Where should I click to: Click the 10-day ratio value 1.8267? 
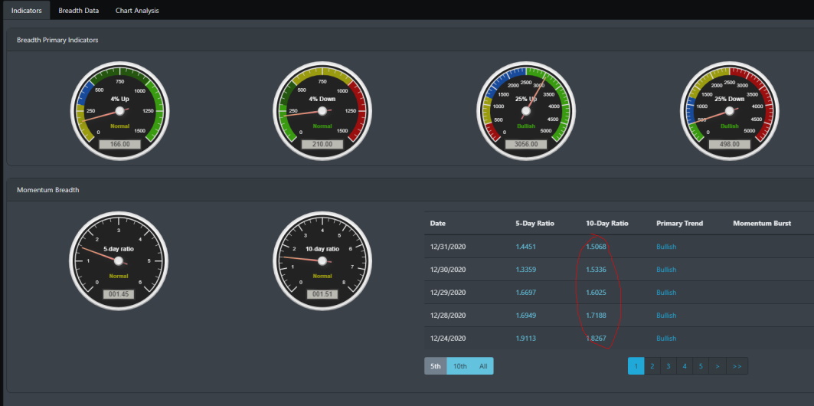click(596, 338)
